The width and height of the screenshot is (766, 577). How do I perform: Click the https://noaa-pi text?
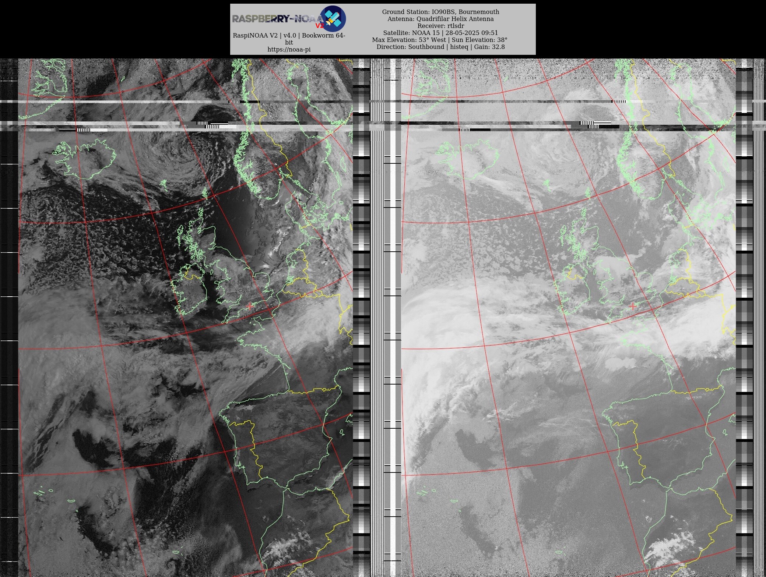(289, 49)
